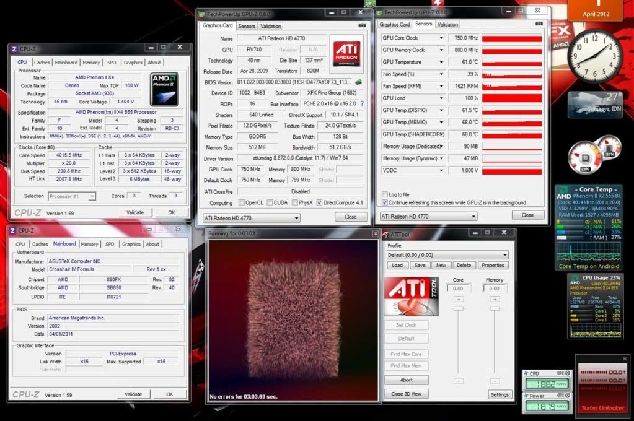Click Close in GPU-Z Sensors window
634x421 pixels.
[x=527, y=215]
